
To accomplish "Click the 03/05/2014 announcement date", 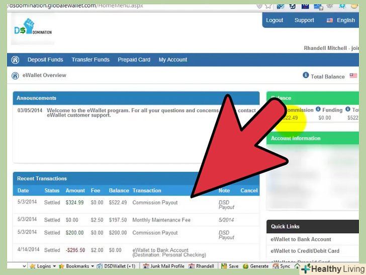I will (30, 110).
